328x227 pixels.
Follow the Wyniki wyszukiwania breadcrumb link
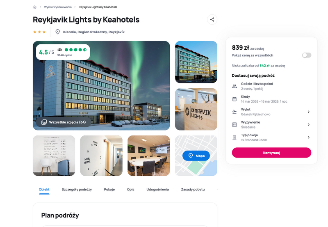(58, 7)
